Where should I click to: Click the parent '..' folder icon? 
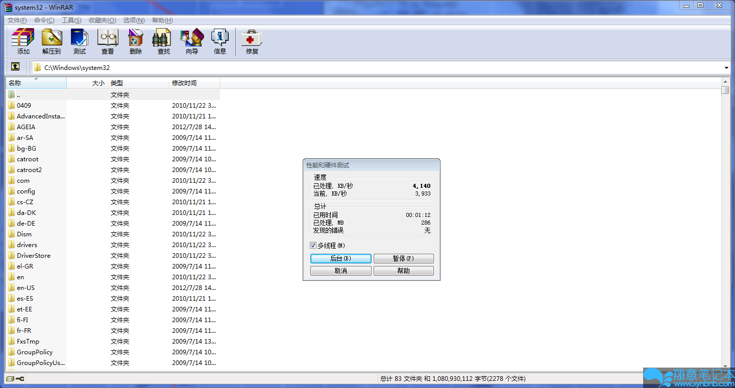[x=12, y=94]
